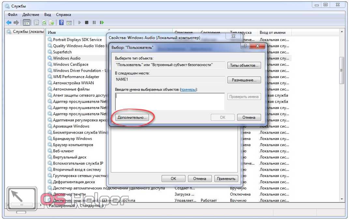This screenshot has height=220, width=349.
Task: Select the gear icon of Брандмауэр Windows
Action: coord(50,139)
